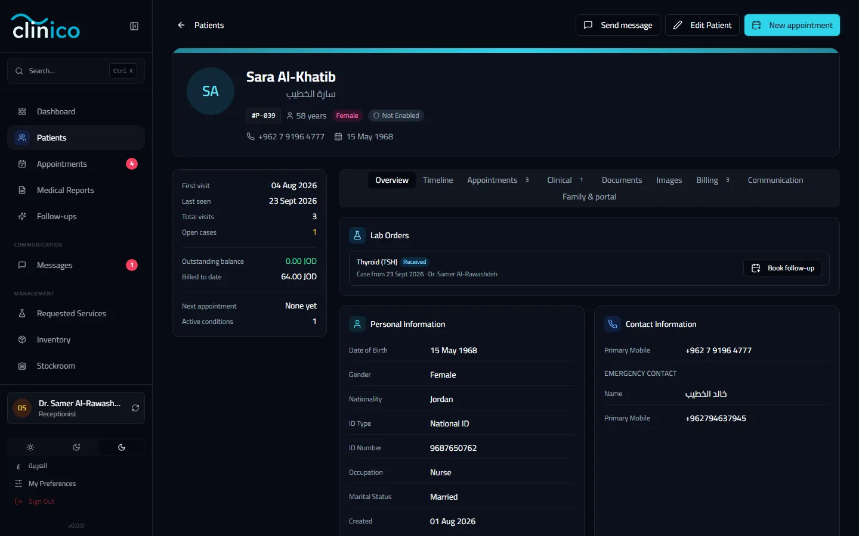Create a New appointment

pyautogui.click(x=792, y=25)
